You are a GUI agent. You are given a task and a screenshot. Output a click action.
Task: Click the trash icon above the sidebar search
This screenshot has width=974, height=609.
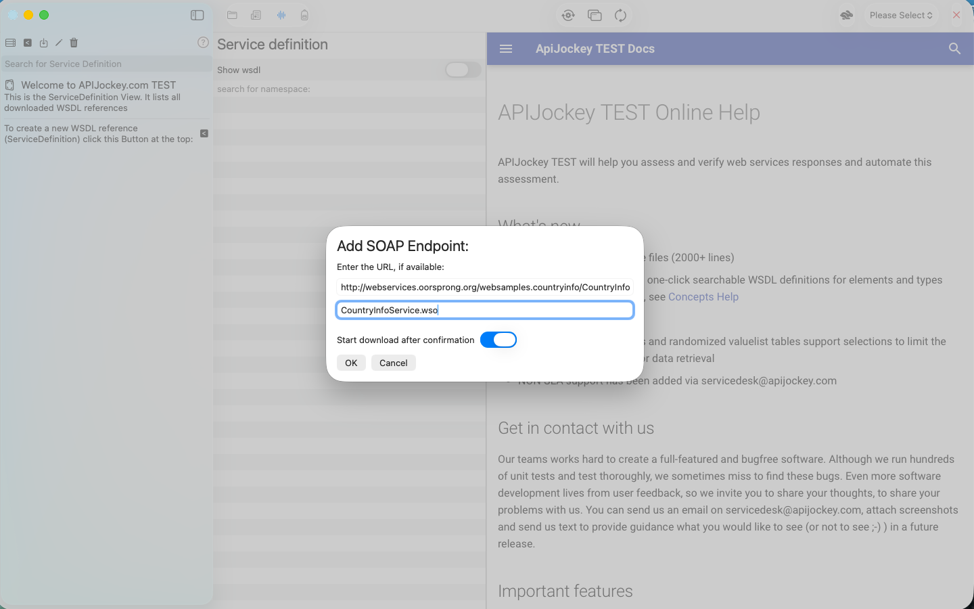73,43
